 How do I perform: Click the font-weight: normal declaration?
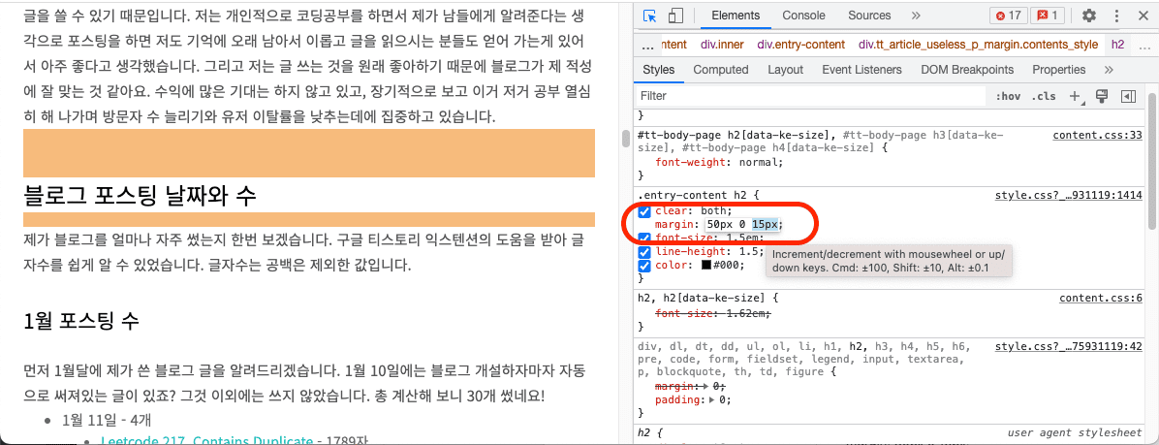(719, 163)
